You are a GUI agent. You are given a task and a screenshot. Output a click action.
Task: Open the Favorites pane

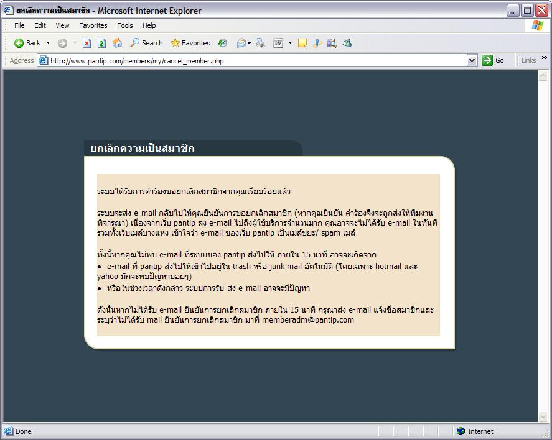tap(190, 43)
